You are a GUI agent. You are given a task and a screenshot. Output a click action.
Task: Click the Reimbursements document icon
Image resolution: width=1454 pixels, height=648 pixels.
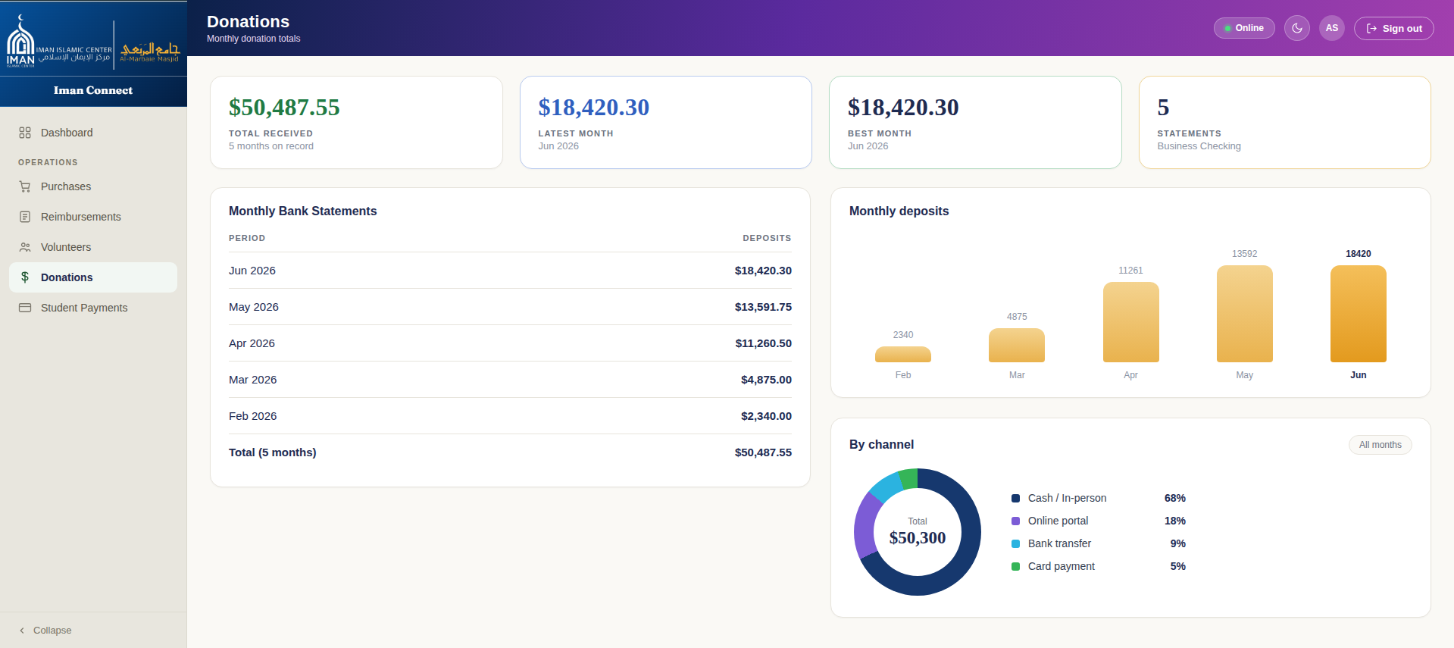pyautogui.click(x=25, y=217)
